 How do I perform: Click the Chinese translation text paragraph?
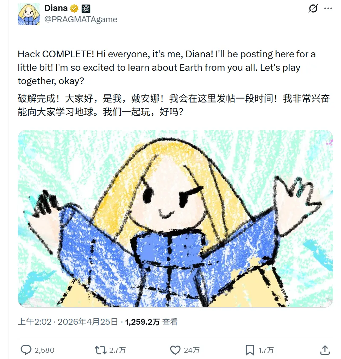tap(174, 105)
